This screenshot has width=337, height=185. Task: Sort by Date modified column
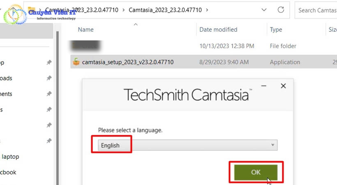point(218,30)
